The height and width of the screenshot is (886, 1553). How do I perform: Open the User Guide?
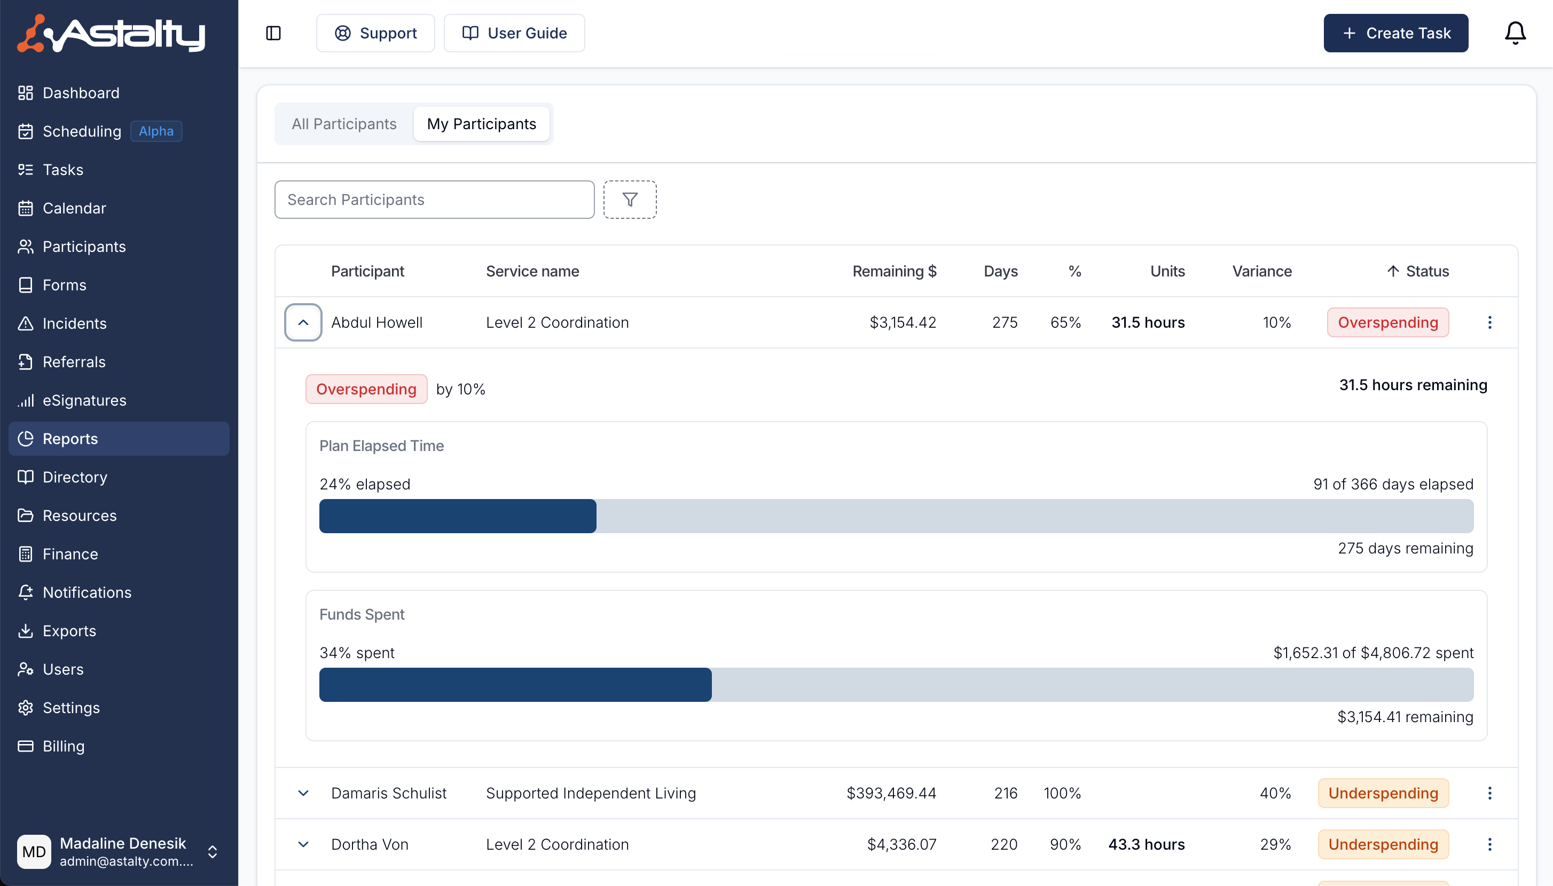514,33
